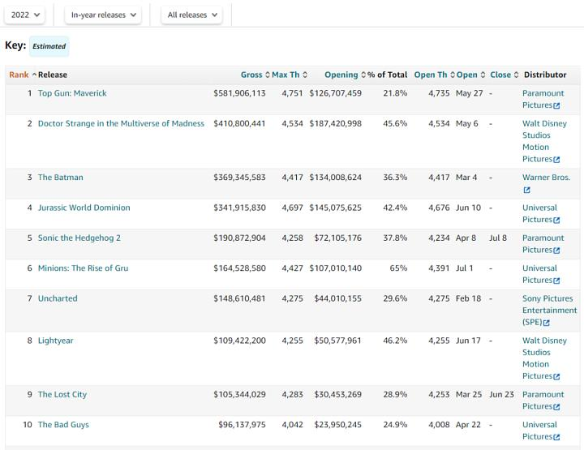Click the Estimated key badge
Image resolution: width=584 pixels, height=450 pixels.
tap(49, 46)
